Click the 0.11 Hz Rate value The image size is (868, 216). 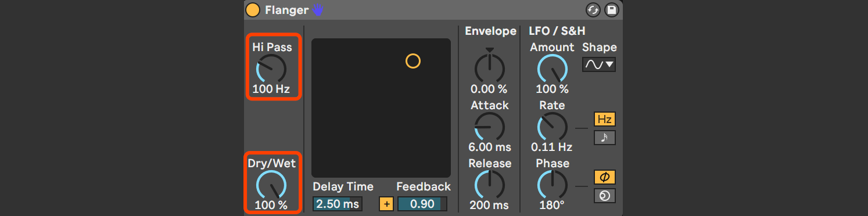552,147
